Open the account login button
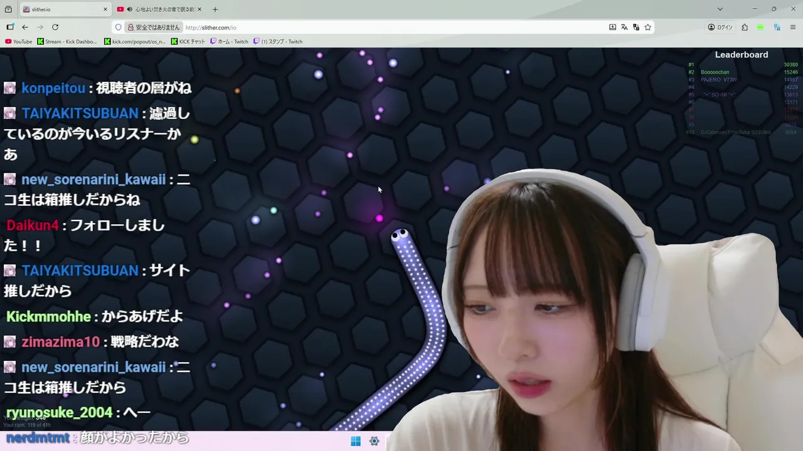803x451 pixels. point(720,27)
